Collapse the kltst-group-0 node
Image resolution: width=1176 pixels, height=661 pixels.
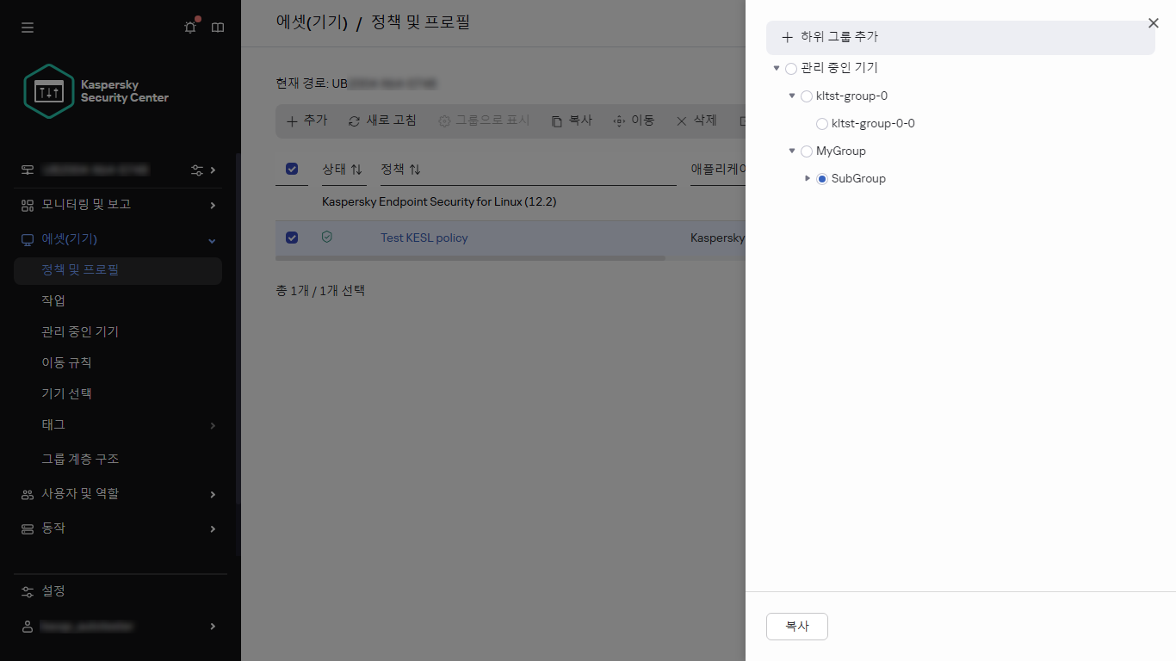pyautogui.click(x=792, y=96)
